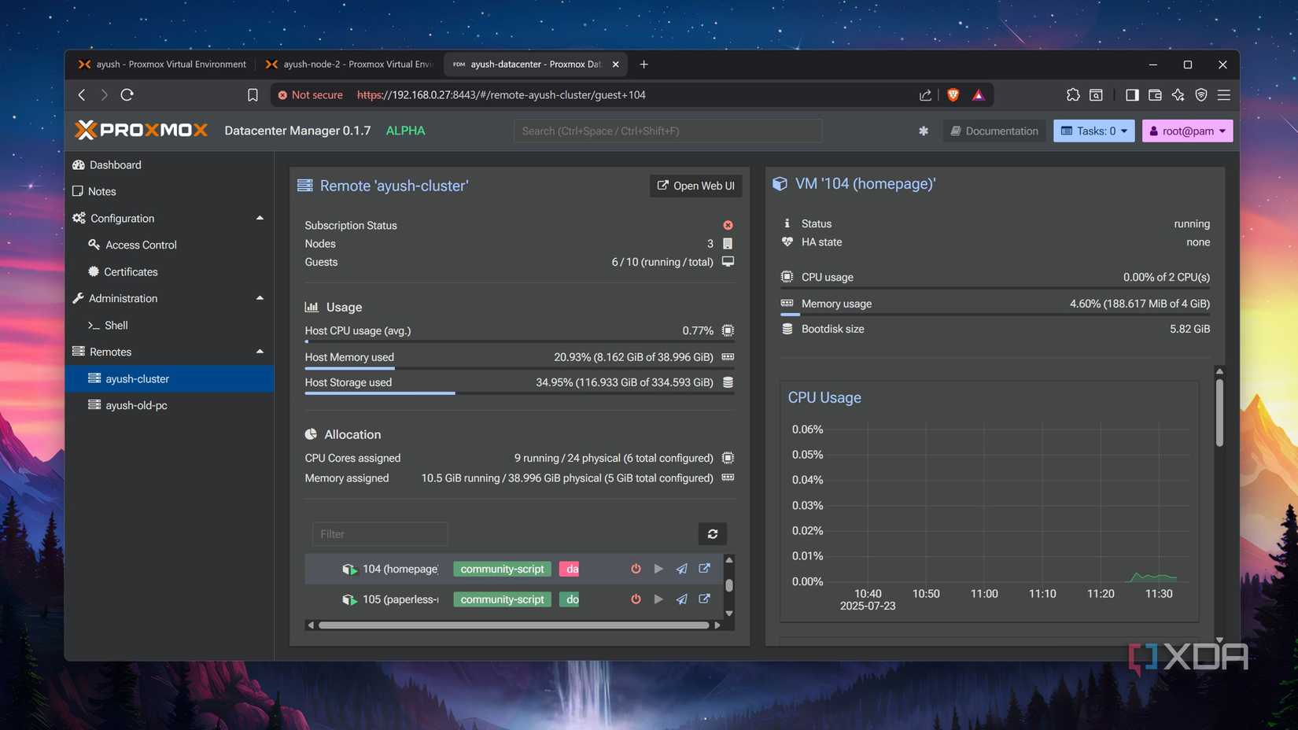
Task: Open the root@pam user menu
Action: (x=1187, y=131)
